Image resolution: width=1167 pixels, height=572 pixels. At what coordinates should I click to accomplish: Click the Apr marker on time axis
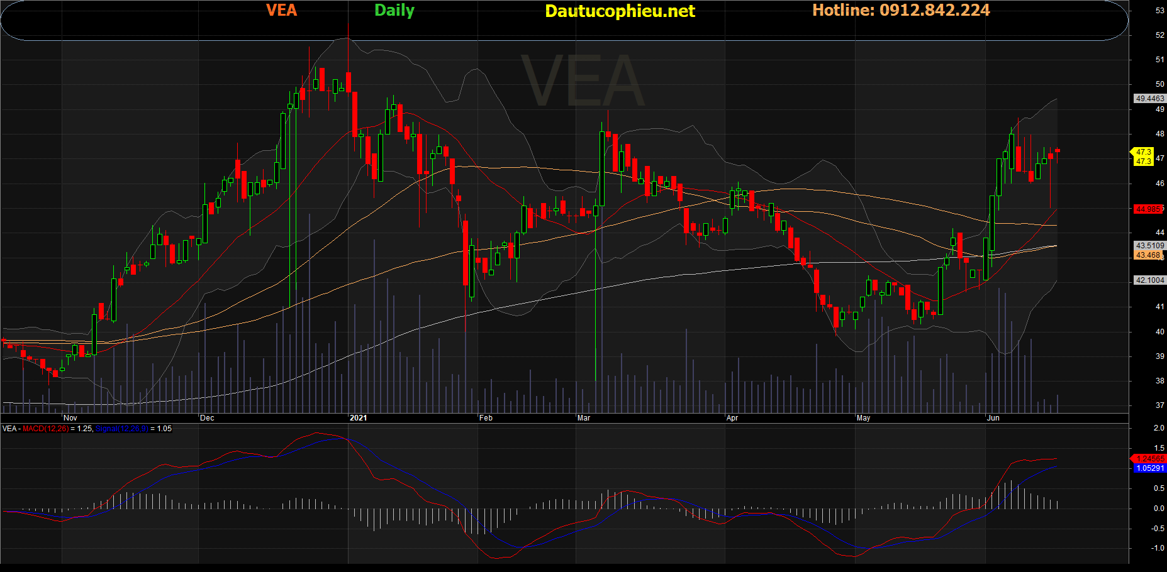[732, 418]
